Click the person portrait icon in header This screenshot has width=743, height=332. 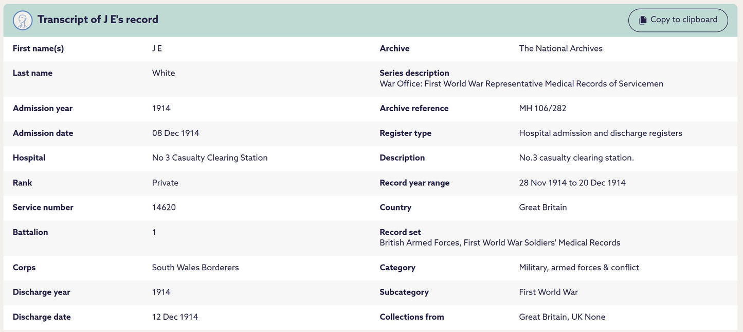(x=23, y=20)
